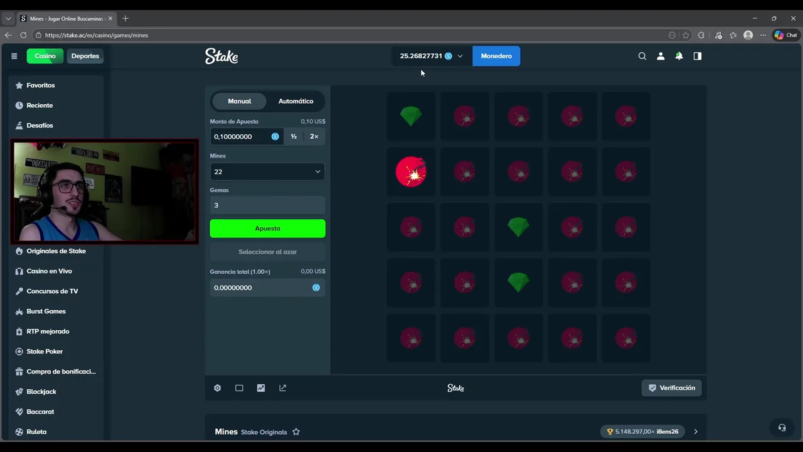Open the hamburger sidebar menu
The height and width of the screenshot is (452, 803).
pos(14,56)
